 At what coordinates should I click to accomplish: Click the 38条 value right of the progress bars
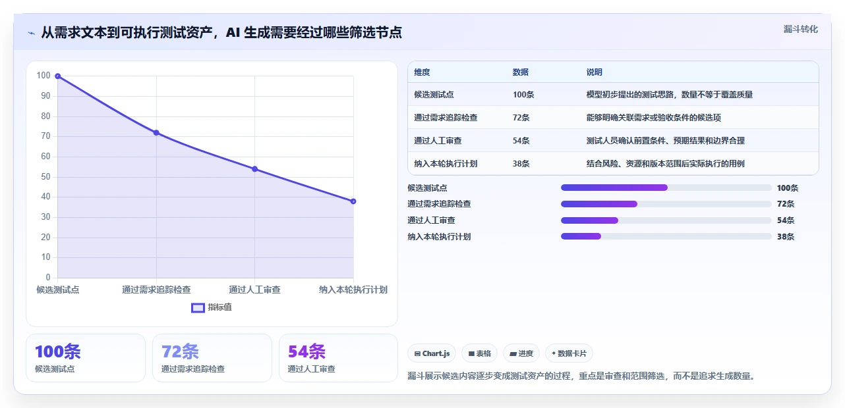click(786, 237)
